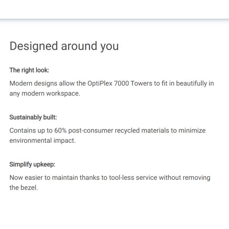
Task: Click the "any modern workspace." line
Action: 45,94
